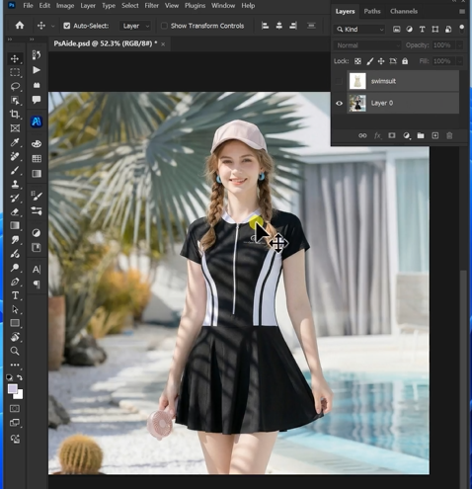Open the Paragraph panel icon
Screen dimensions: 472x489
pyautogui.click(x=37, y=284)
